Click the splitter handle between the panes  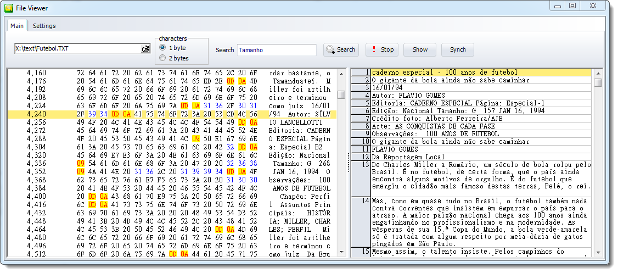pos(348,163)
